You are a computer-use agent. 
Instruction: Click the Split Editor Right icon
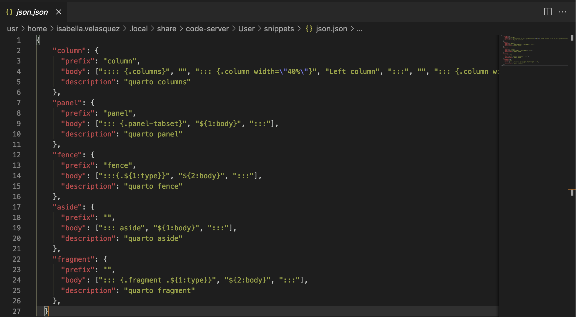(x=548, y=12)
